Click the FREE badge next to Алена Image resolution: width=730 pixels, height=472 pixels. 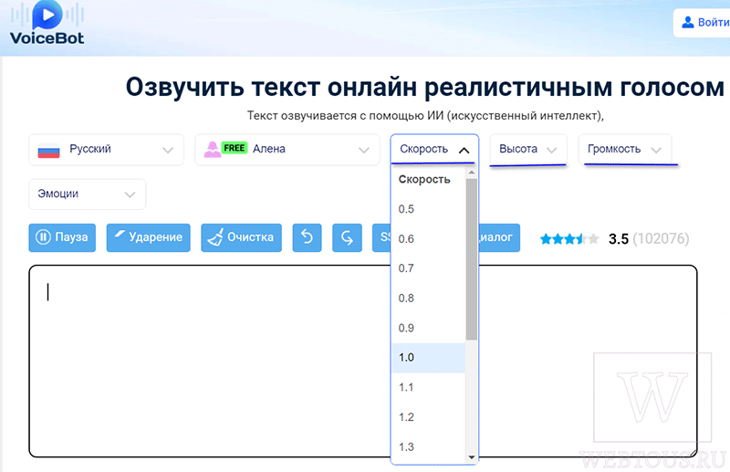pos(235,148)
